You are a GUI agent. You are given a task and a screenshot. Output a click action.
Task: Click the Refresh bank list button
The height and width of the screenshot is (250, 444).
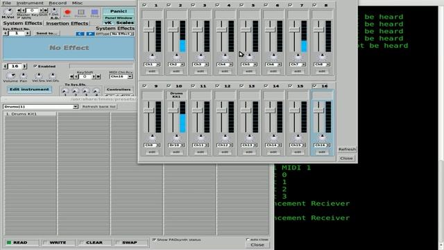click(x=99, y=106)
